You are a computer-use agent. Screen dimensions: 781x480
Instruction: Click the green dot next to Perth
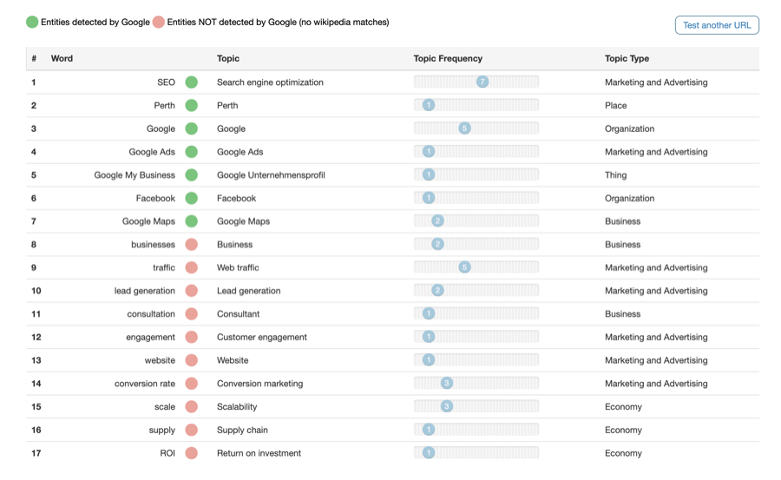pos(191,106)
